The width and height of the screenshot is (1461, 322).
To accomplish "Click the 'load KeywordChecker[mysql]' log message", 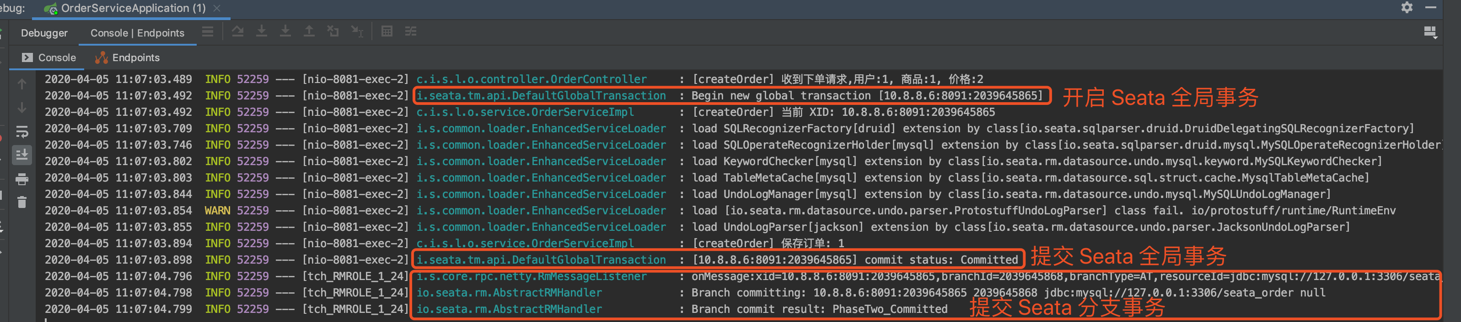I will pyautogui.click(x=1037, y=161).
